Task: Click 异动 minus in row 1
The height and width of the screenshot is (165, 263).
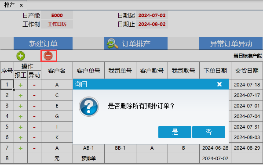Action: (34, 85)
